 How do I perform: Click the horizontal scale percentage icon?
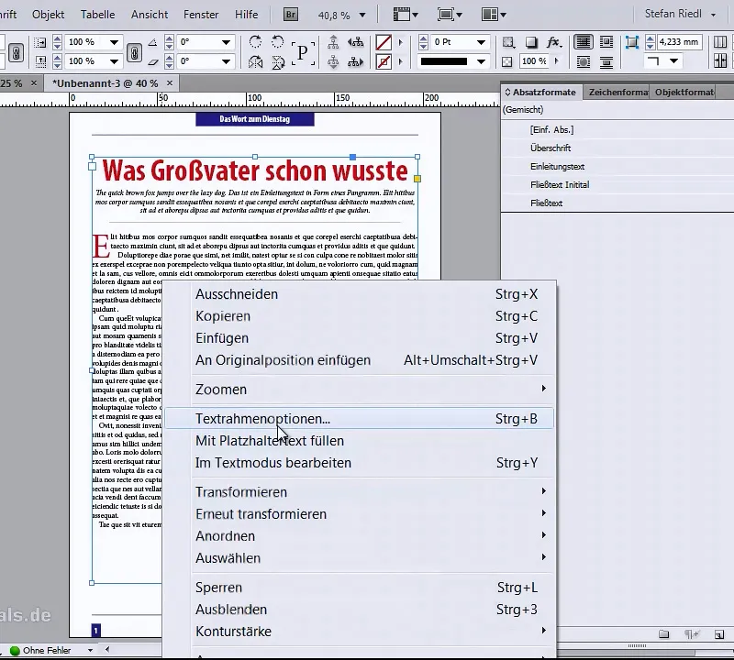pyautogui.click(x=40, y=42)
